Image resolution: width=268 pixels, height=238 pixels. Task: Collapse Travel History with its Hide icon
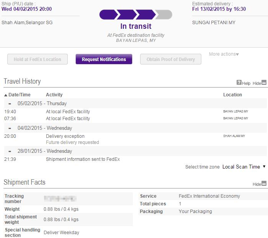pos(264,83)
